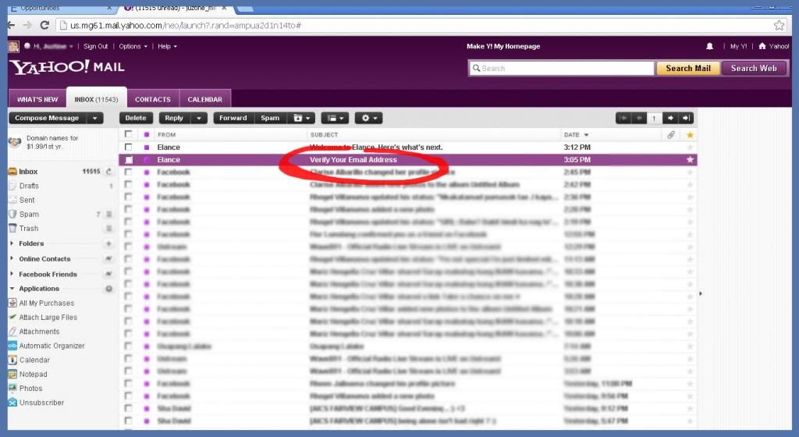Click the Sign Out link
The height and width of the screenshot is (437, 799).
(96, 46)
